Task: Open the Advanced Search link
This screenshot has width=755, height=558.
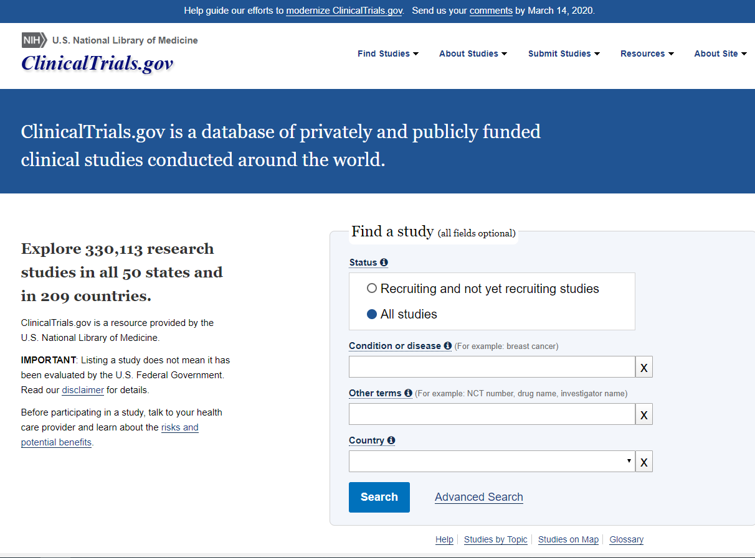Action: (478, 497)
